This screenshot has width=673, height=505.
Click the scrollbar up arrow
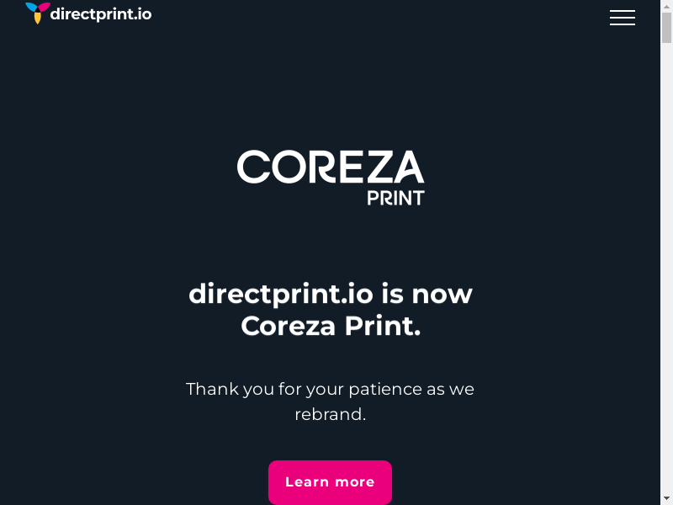click(x=666, y=6)
